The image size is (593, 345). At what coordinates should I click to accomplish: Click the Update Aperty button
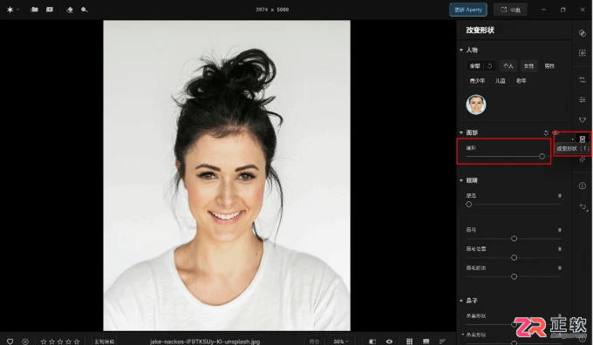point(468,10)
